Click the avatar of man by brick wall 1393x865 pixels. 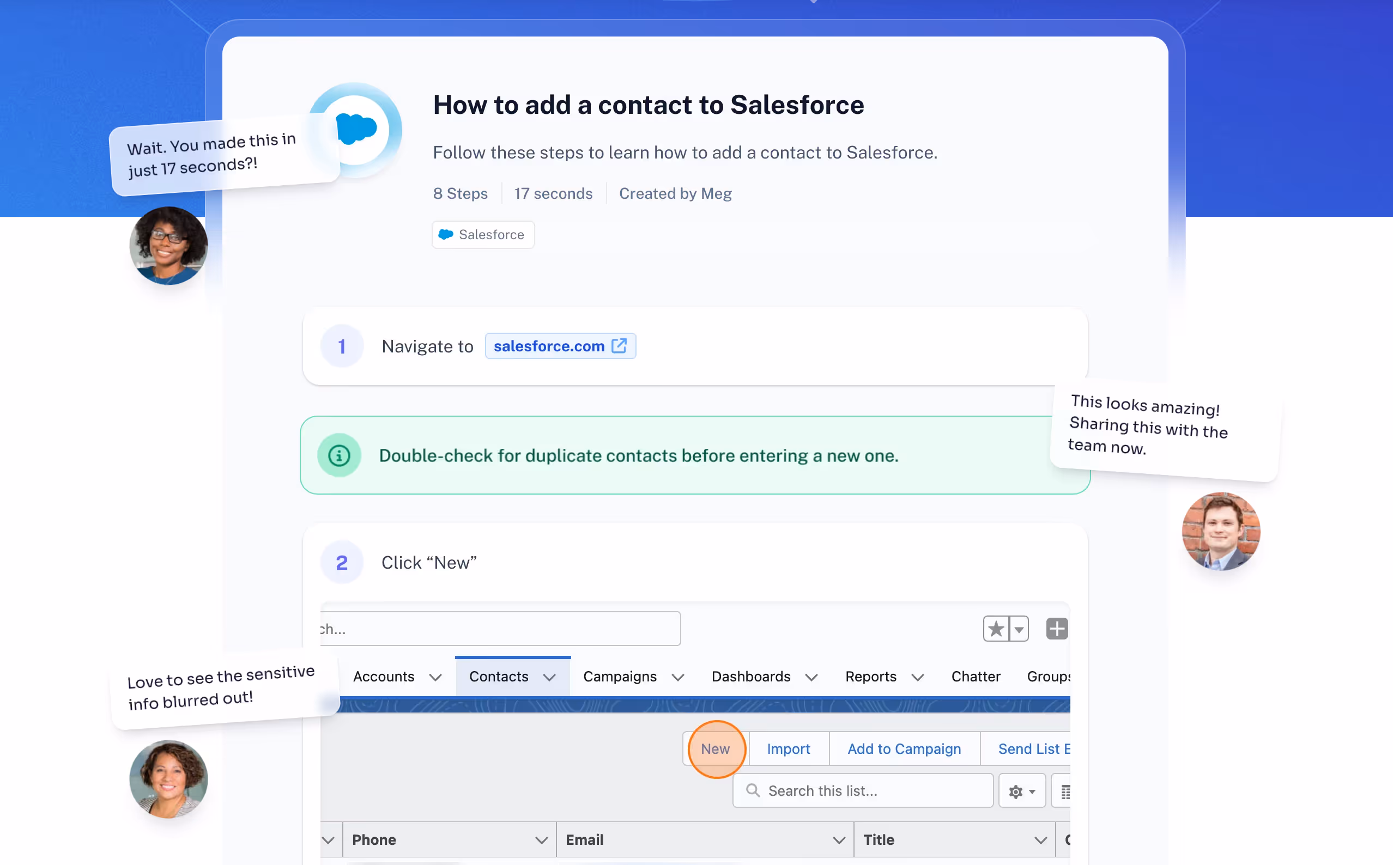point(1221,531)
